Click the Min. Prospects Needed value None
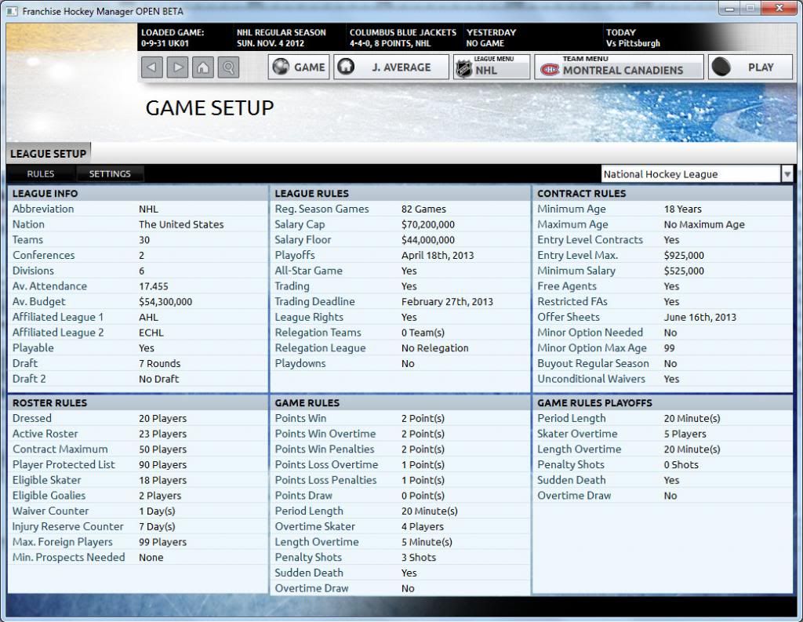The width and height of the screenshot is (803, 622). click(151, 558)
